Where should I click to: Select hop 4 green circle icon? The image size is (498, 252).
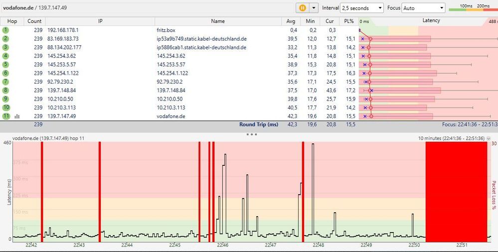point(5,56)
